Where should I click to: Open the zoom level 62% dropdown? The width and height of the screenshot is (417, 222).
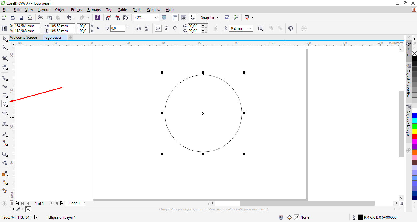156,18
